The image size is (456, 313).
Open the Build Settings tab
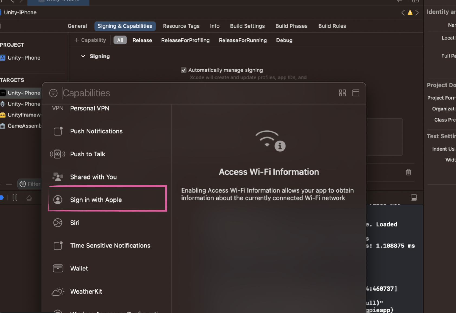click(247, 26)
